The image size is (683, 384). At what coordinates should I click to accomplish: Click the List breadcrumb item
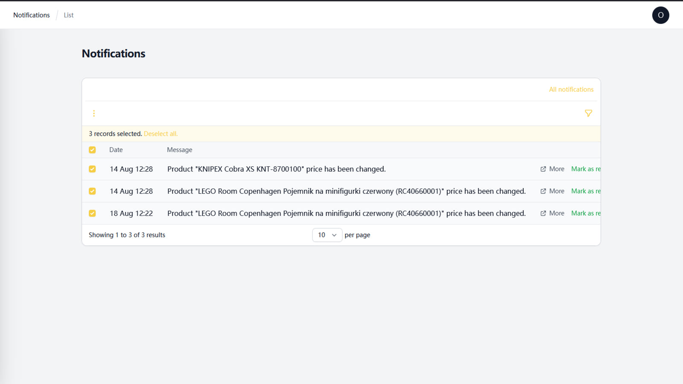[69, 15]
